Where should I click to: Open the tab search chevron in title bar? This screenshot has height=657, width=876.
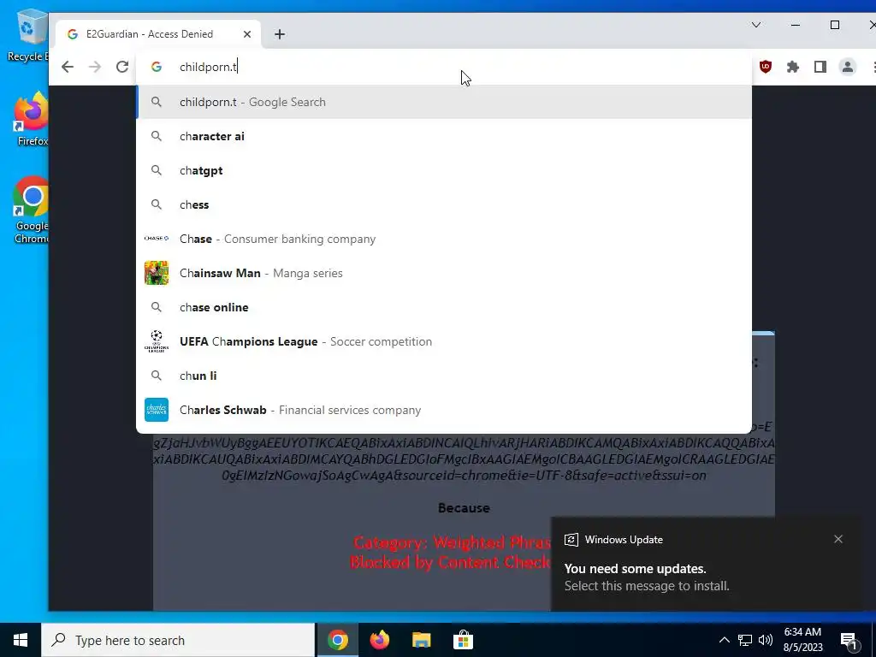756,25
